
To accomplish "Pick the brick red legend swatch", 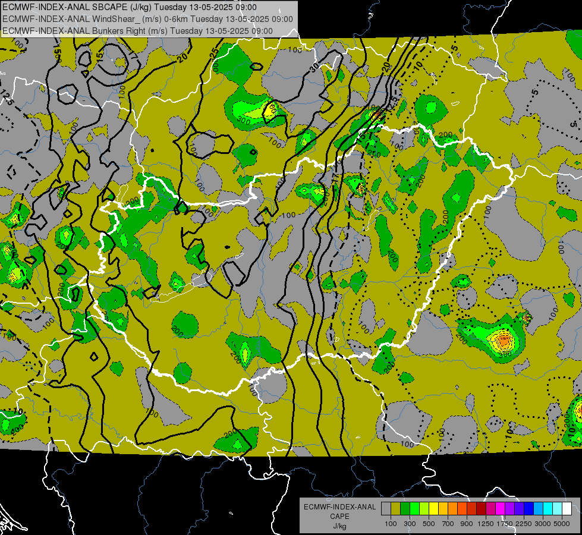I will click(472, 509).
